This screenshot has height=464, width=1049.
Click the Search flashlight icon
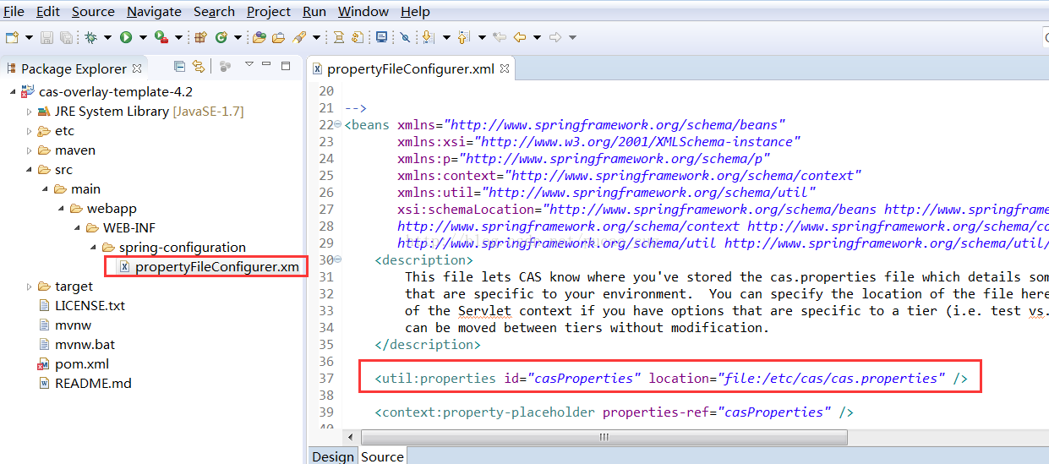pyautogui.click(x=299, y=37)
